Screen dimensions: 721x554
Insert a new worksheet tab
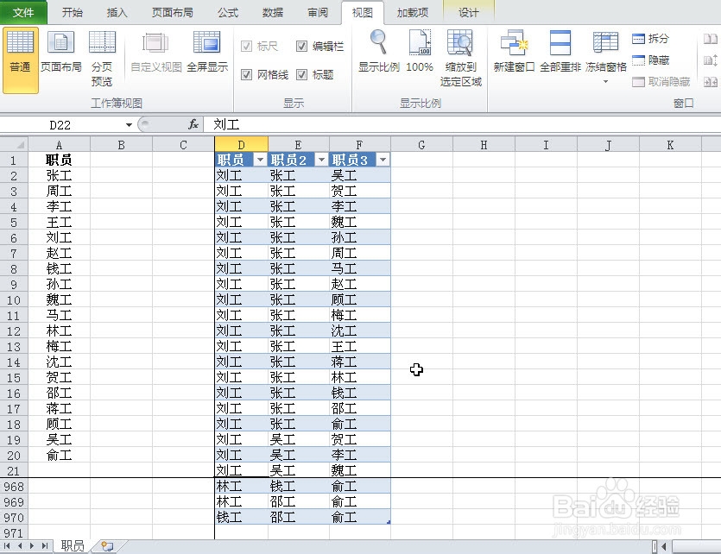pyautogui.click(x=107, y=545)
